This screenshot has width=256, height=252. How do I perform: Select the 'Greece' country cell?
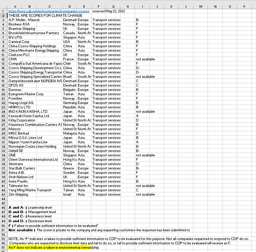[x=68, y=168]
